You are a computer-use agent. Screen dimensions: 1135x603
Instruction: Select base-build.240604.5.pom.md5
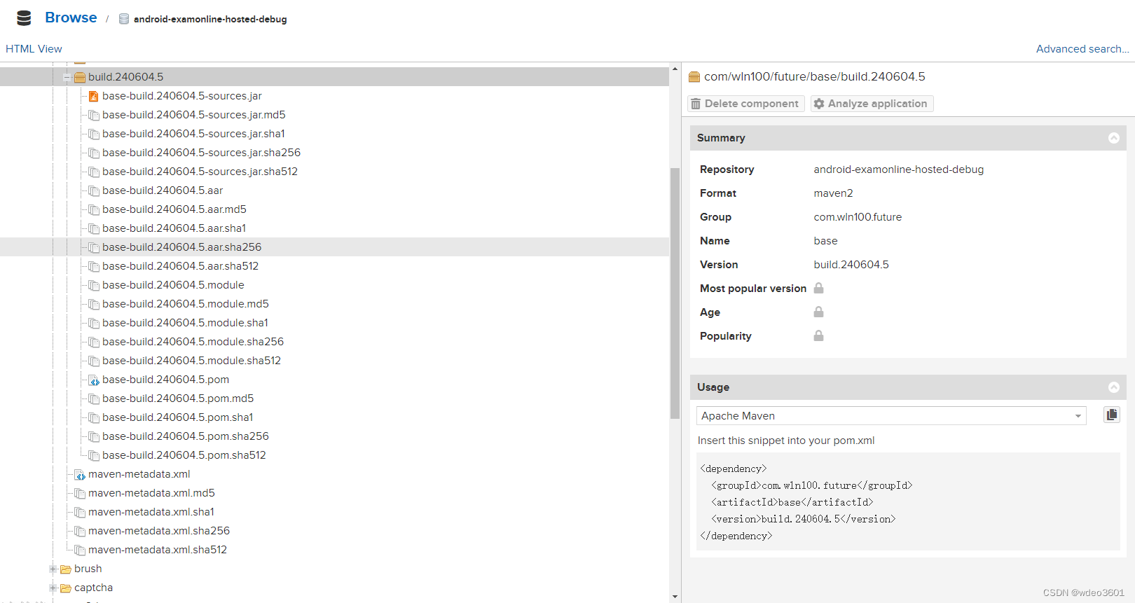178,398
